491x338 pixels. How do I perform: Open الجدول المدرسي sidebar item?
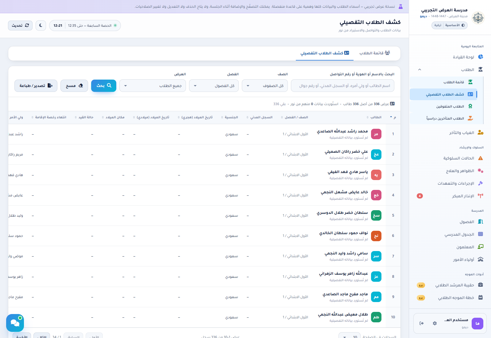(x=449, y=234)
